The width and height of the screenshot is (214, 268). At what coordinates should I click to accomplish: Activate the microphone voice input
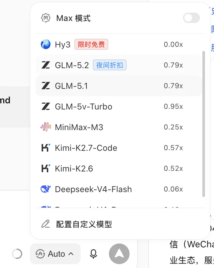(93, 254)
